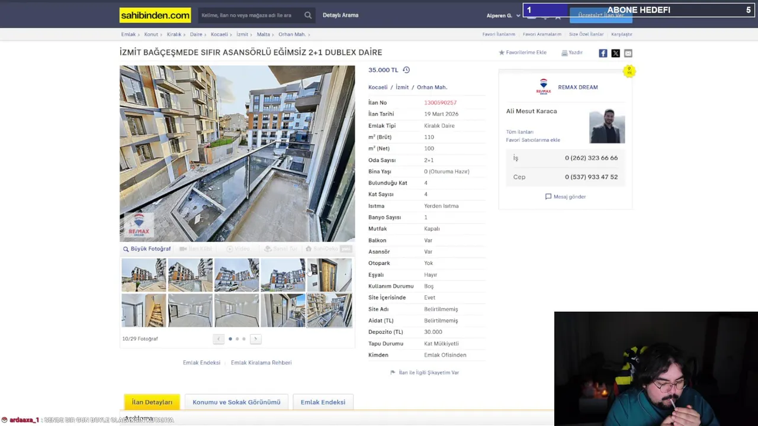Viewport: 758px width, 426px height.
Task: Open Orhan Mah. location link under price
Action: click(x=432, y=87)
